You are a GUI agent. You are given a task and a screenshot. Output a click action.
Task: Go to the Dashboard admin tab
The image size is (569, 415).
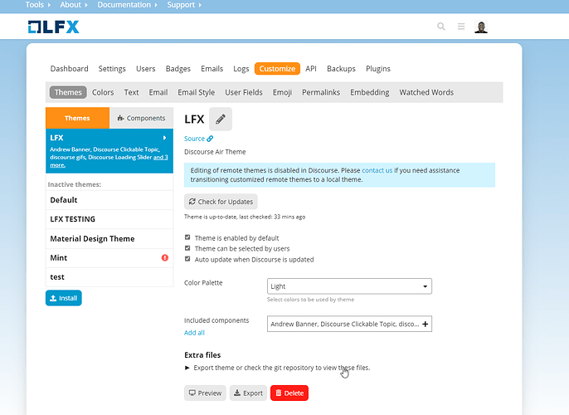pos(70,69)
